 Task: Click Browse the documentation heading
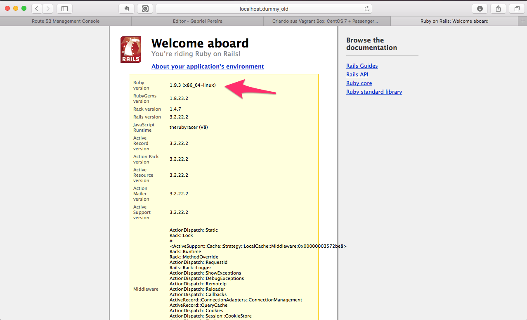coord(371,44)
